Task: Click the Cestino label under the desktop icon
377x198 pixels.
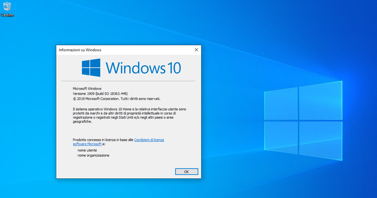Action: click(x=7, y=15)
